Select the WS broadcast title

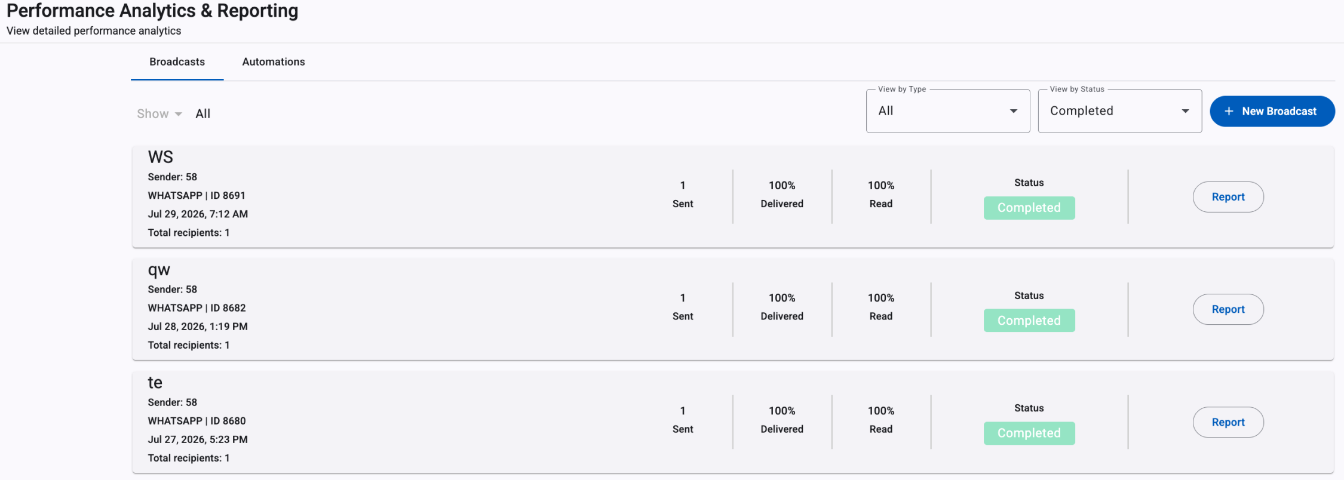(x=161, y=157)
